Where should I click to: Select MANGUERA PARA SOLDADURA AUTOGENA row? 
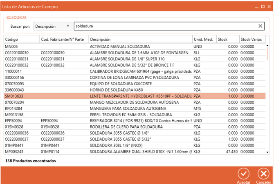[135, 109]
